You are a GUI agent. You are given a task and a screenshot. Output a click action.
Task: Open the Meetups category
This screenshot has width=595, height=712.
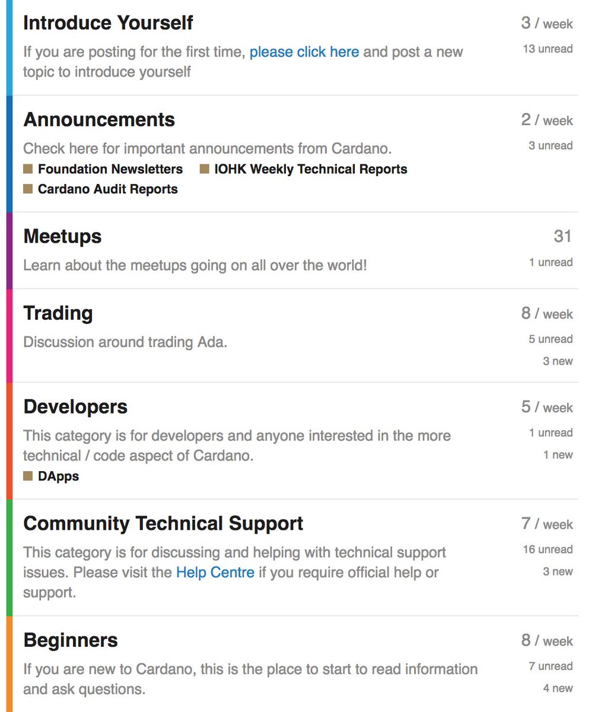[62, 236]
